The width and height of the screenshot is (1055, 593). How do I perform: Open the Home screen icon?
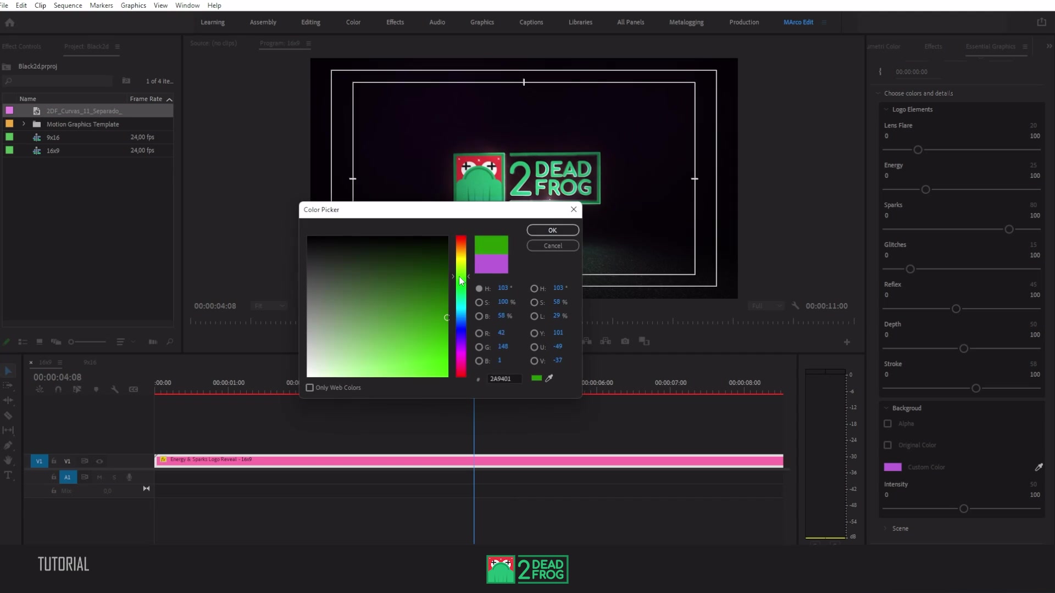(x=9, y=23)
